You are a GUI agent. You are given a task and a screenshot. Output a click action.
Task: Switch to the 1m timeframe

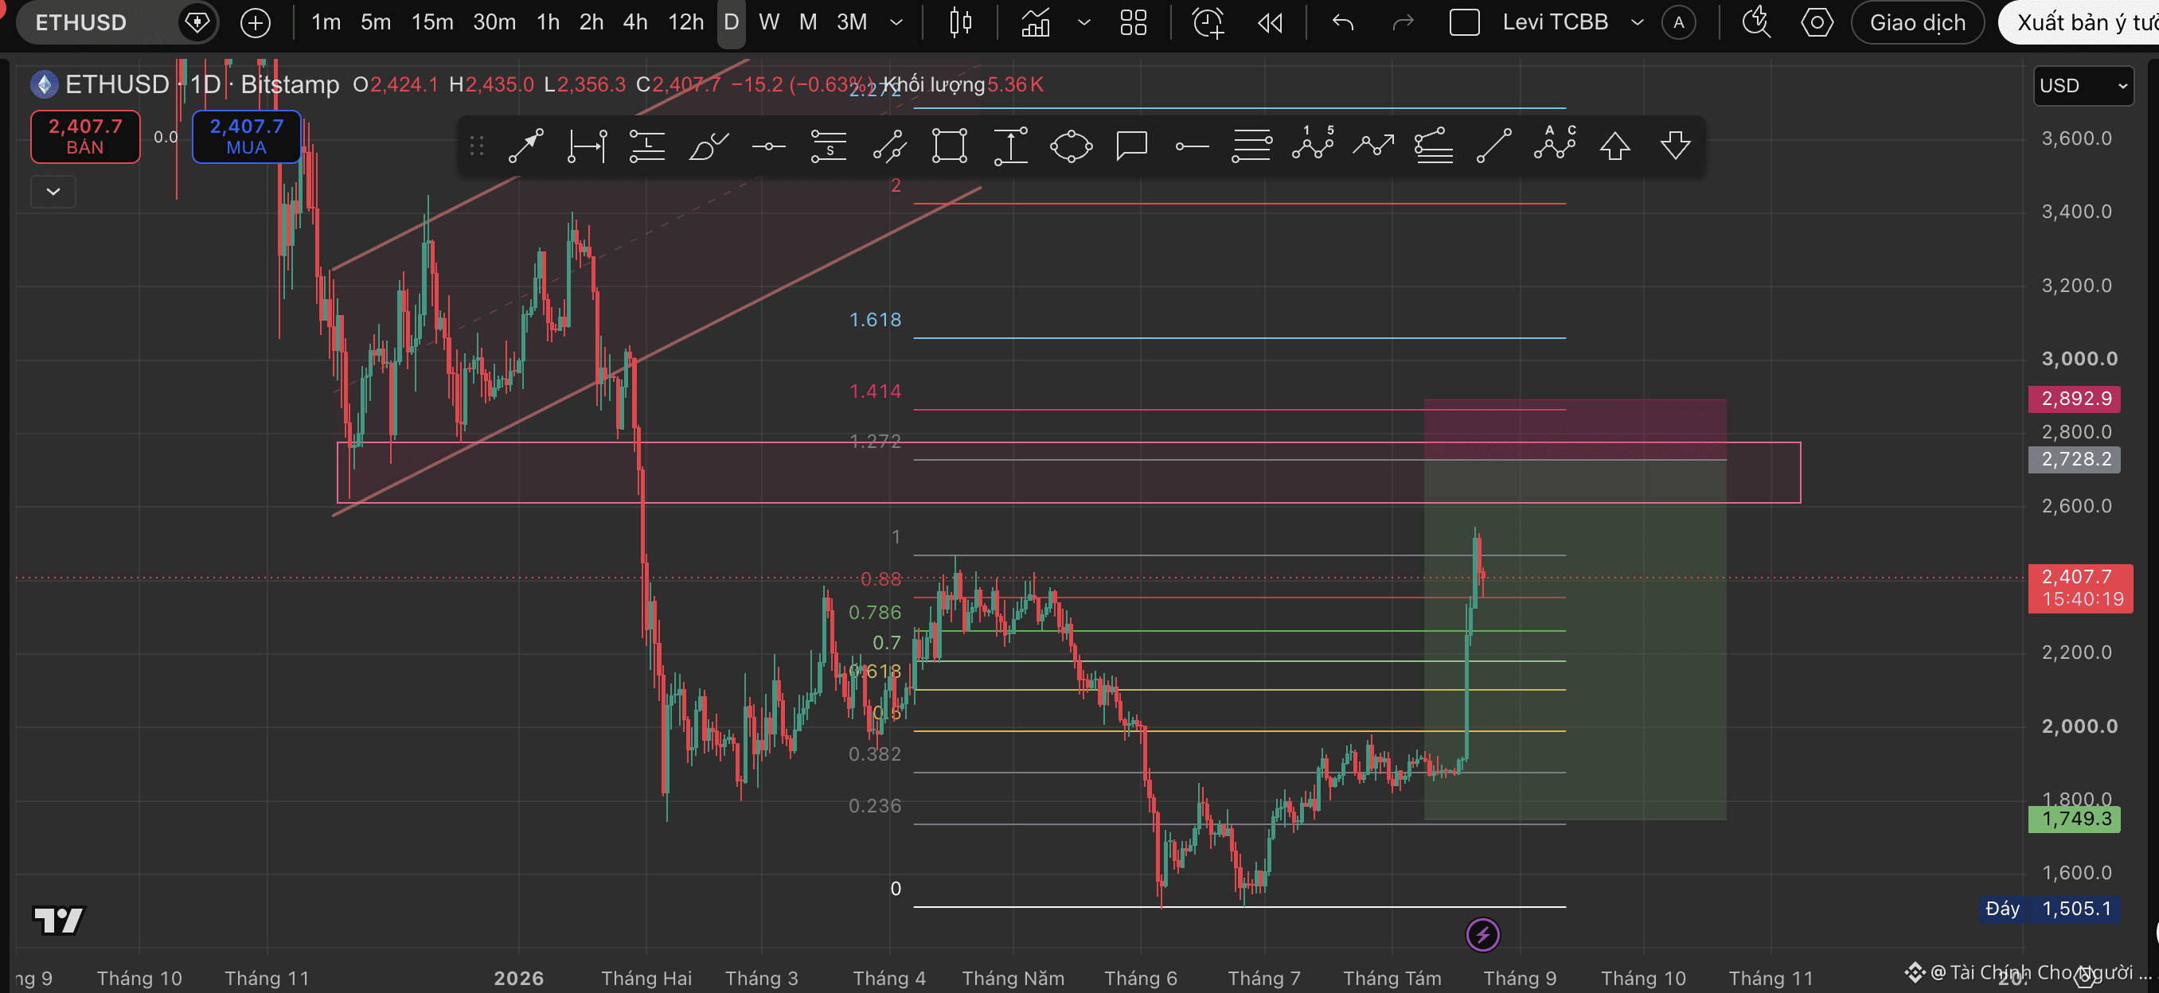pyautogui.click(x=326, y=22)
